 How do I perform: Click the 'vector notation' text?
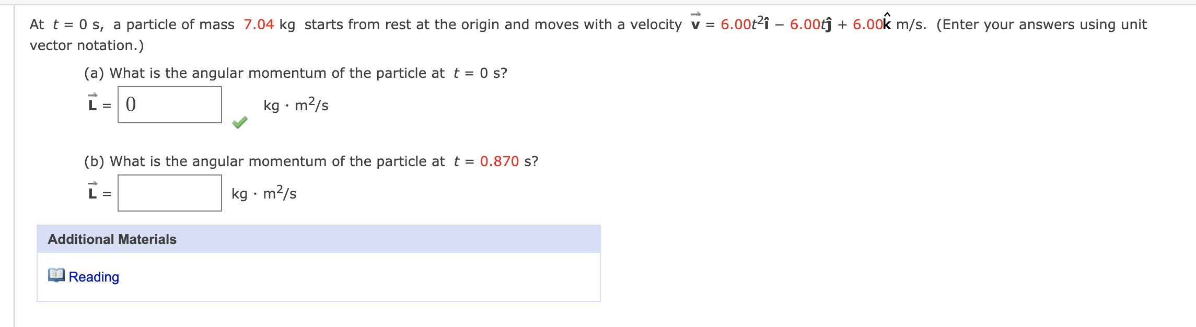tap(86, 45)
